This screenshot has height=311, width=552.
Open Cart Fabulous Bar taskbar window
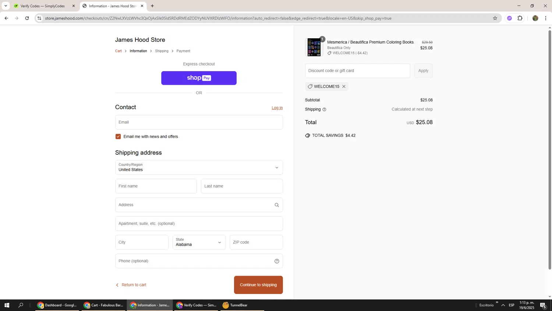click(103, 305)
